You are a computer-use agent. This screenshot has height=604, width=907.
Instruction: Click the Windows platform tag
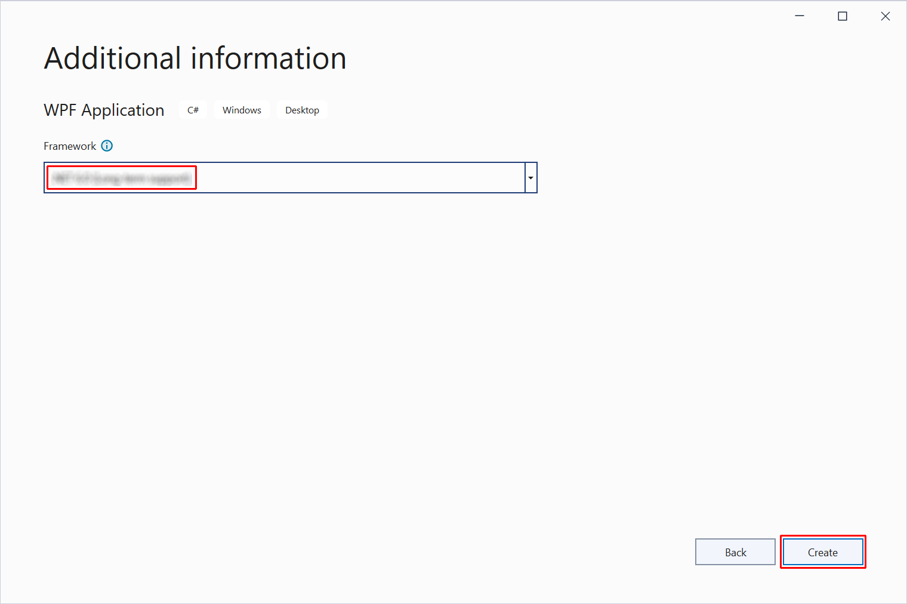(242, 110)
